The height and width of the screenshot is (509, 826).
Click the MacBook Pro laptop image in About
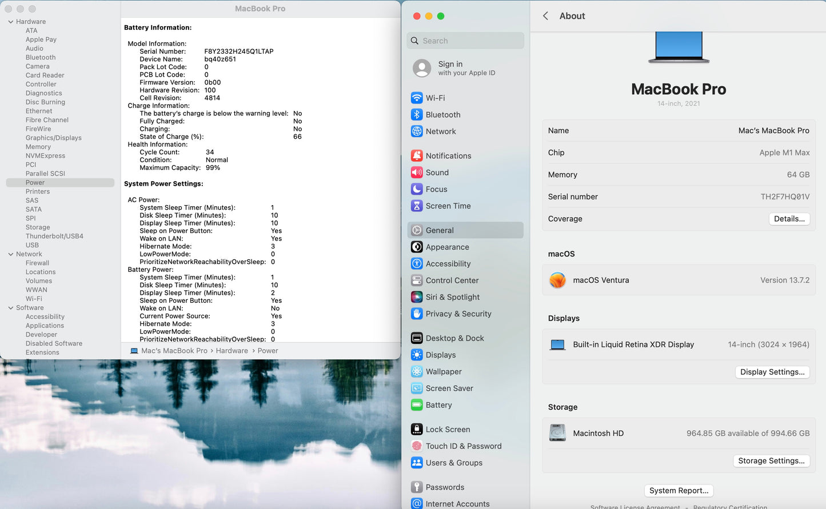(679, 47)
